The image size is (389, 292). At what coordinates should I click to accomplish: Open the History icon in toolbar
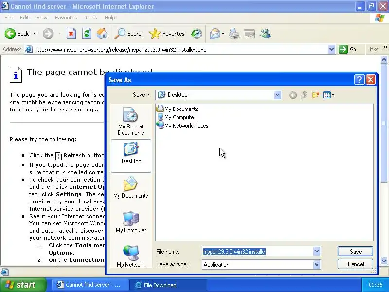click(x=196, y=34)
